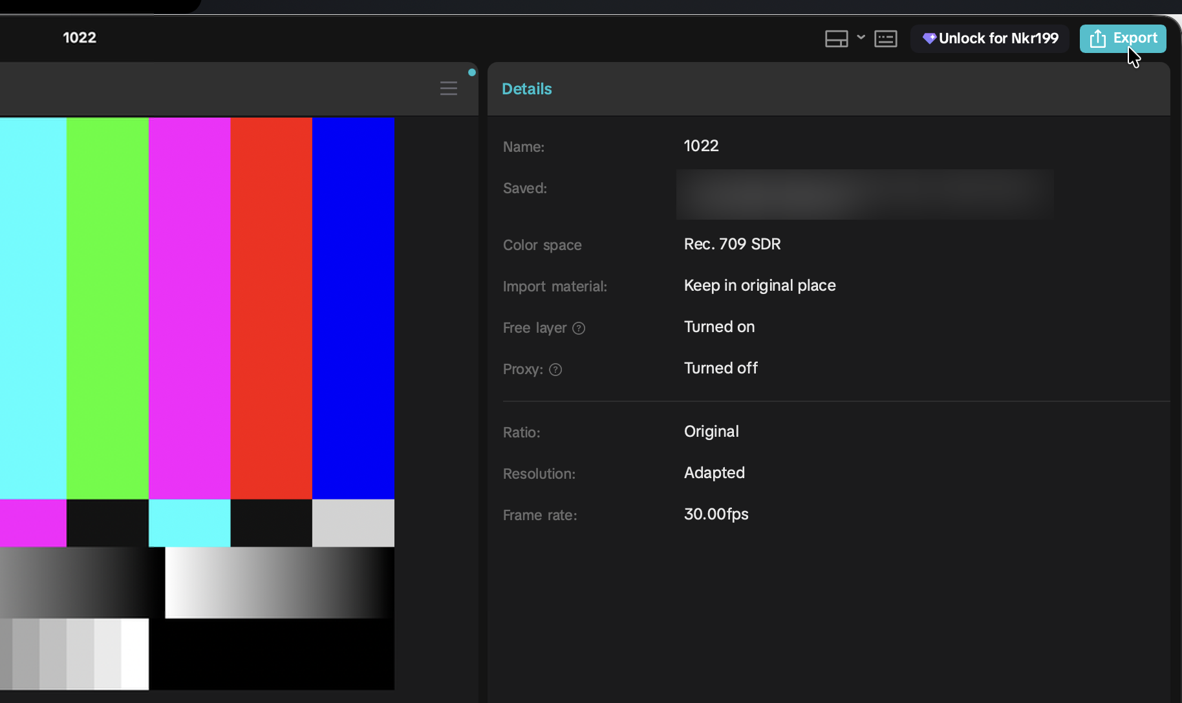Click the Frame rate label
The height and width of the screenshot is (703, 1182).
point(540,516)
